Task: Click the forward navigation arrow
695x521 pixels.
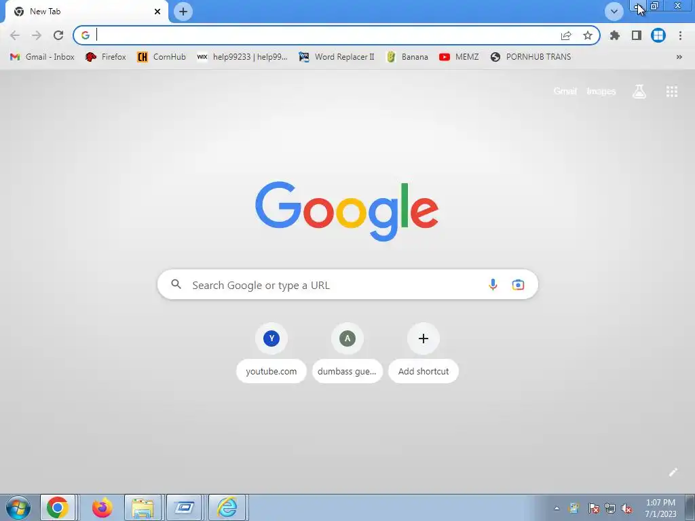Action: tap(37, 35)
